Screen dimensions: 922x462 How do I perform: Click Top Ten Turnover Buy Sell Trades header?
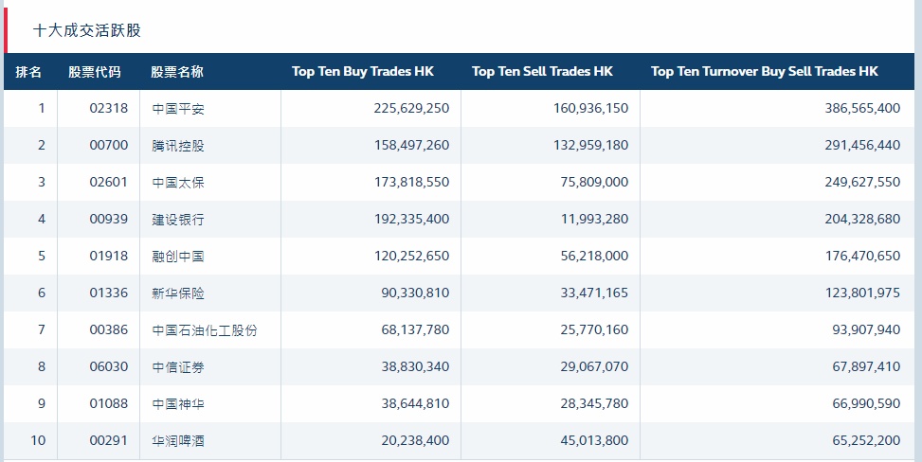click(765, 72)
